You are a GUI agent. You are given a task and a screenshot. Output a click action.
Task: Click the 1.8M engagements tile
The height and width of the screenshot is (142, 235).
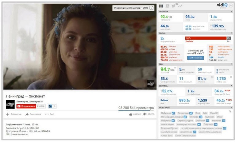(x=220, y=18)
